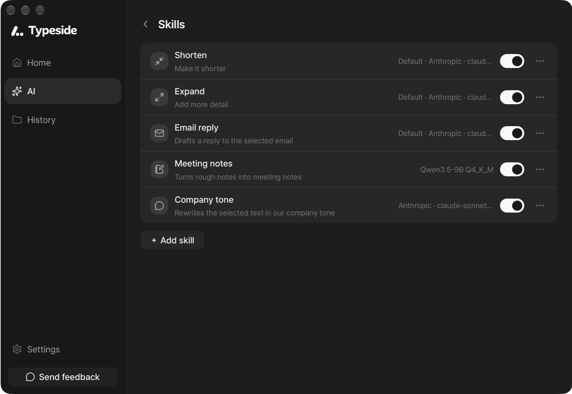Click the Anthropic claude-sonnet model label
This screenshot has height=394, width=572.
445,206
